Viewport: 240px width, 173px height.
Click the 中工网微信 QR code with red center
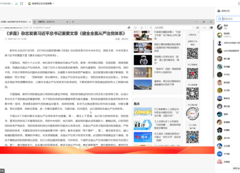193,74
